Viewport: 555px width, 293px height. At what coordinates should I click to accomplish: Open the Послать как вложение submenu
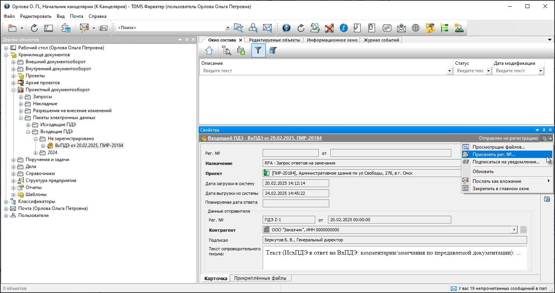pyautogui.click(x=507, y=181)
